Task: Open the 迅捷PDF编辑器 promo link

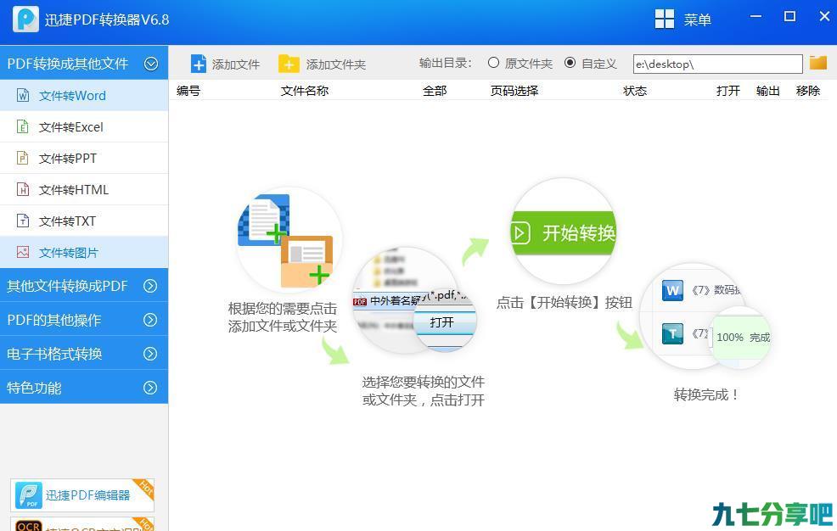Action: [87, 495]
